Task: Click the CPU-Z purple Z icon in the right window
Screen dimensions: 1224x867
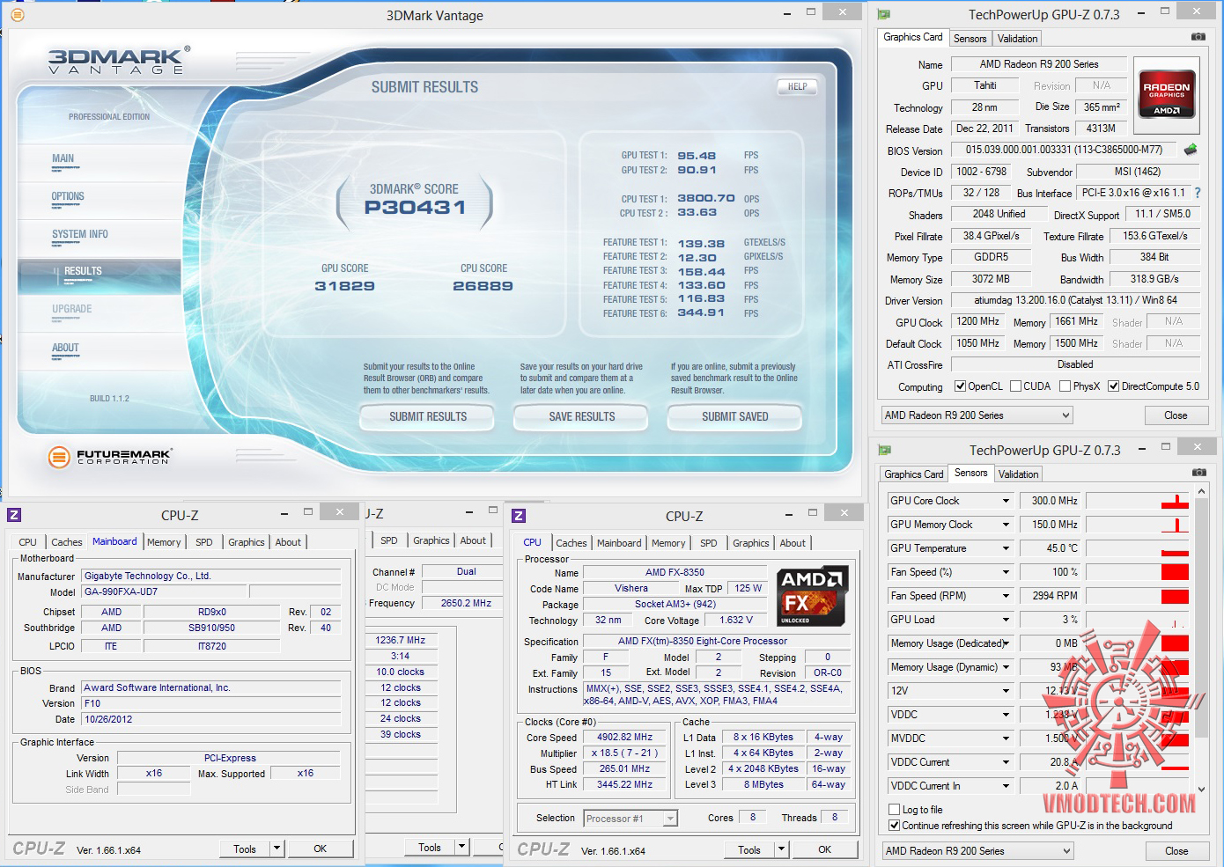Action: click(x=519, y=516)
